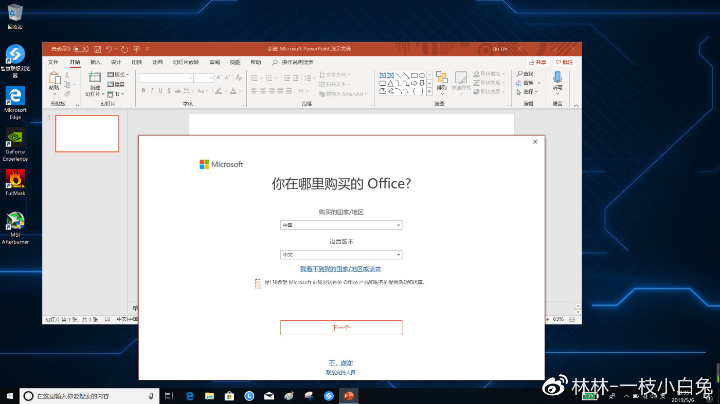Image resolution: width=720 pixels, height=404 pixels.
Task: Click the Strikethrough abc icon
Action: coord(178,91)
